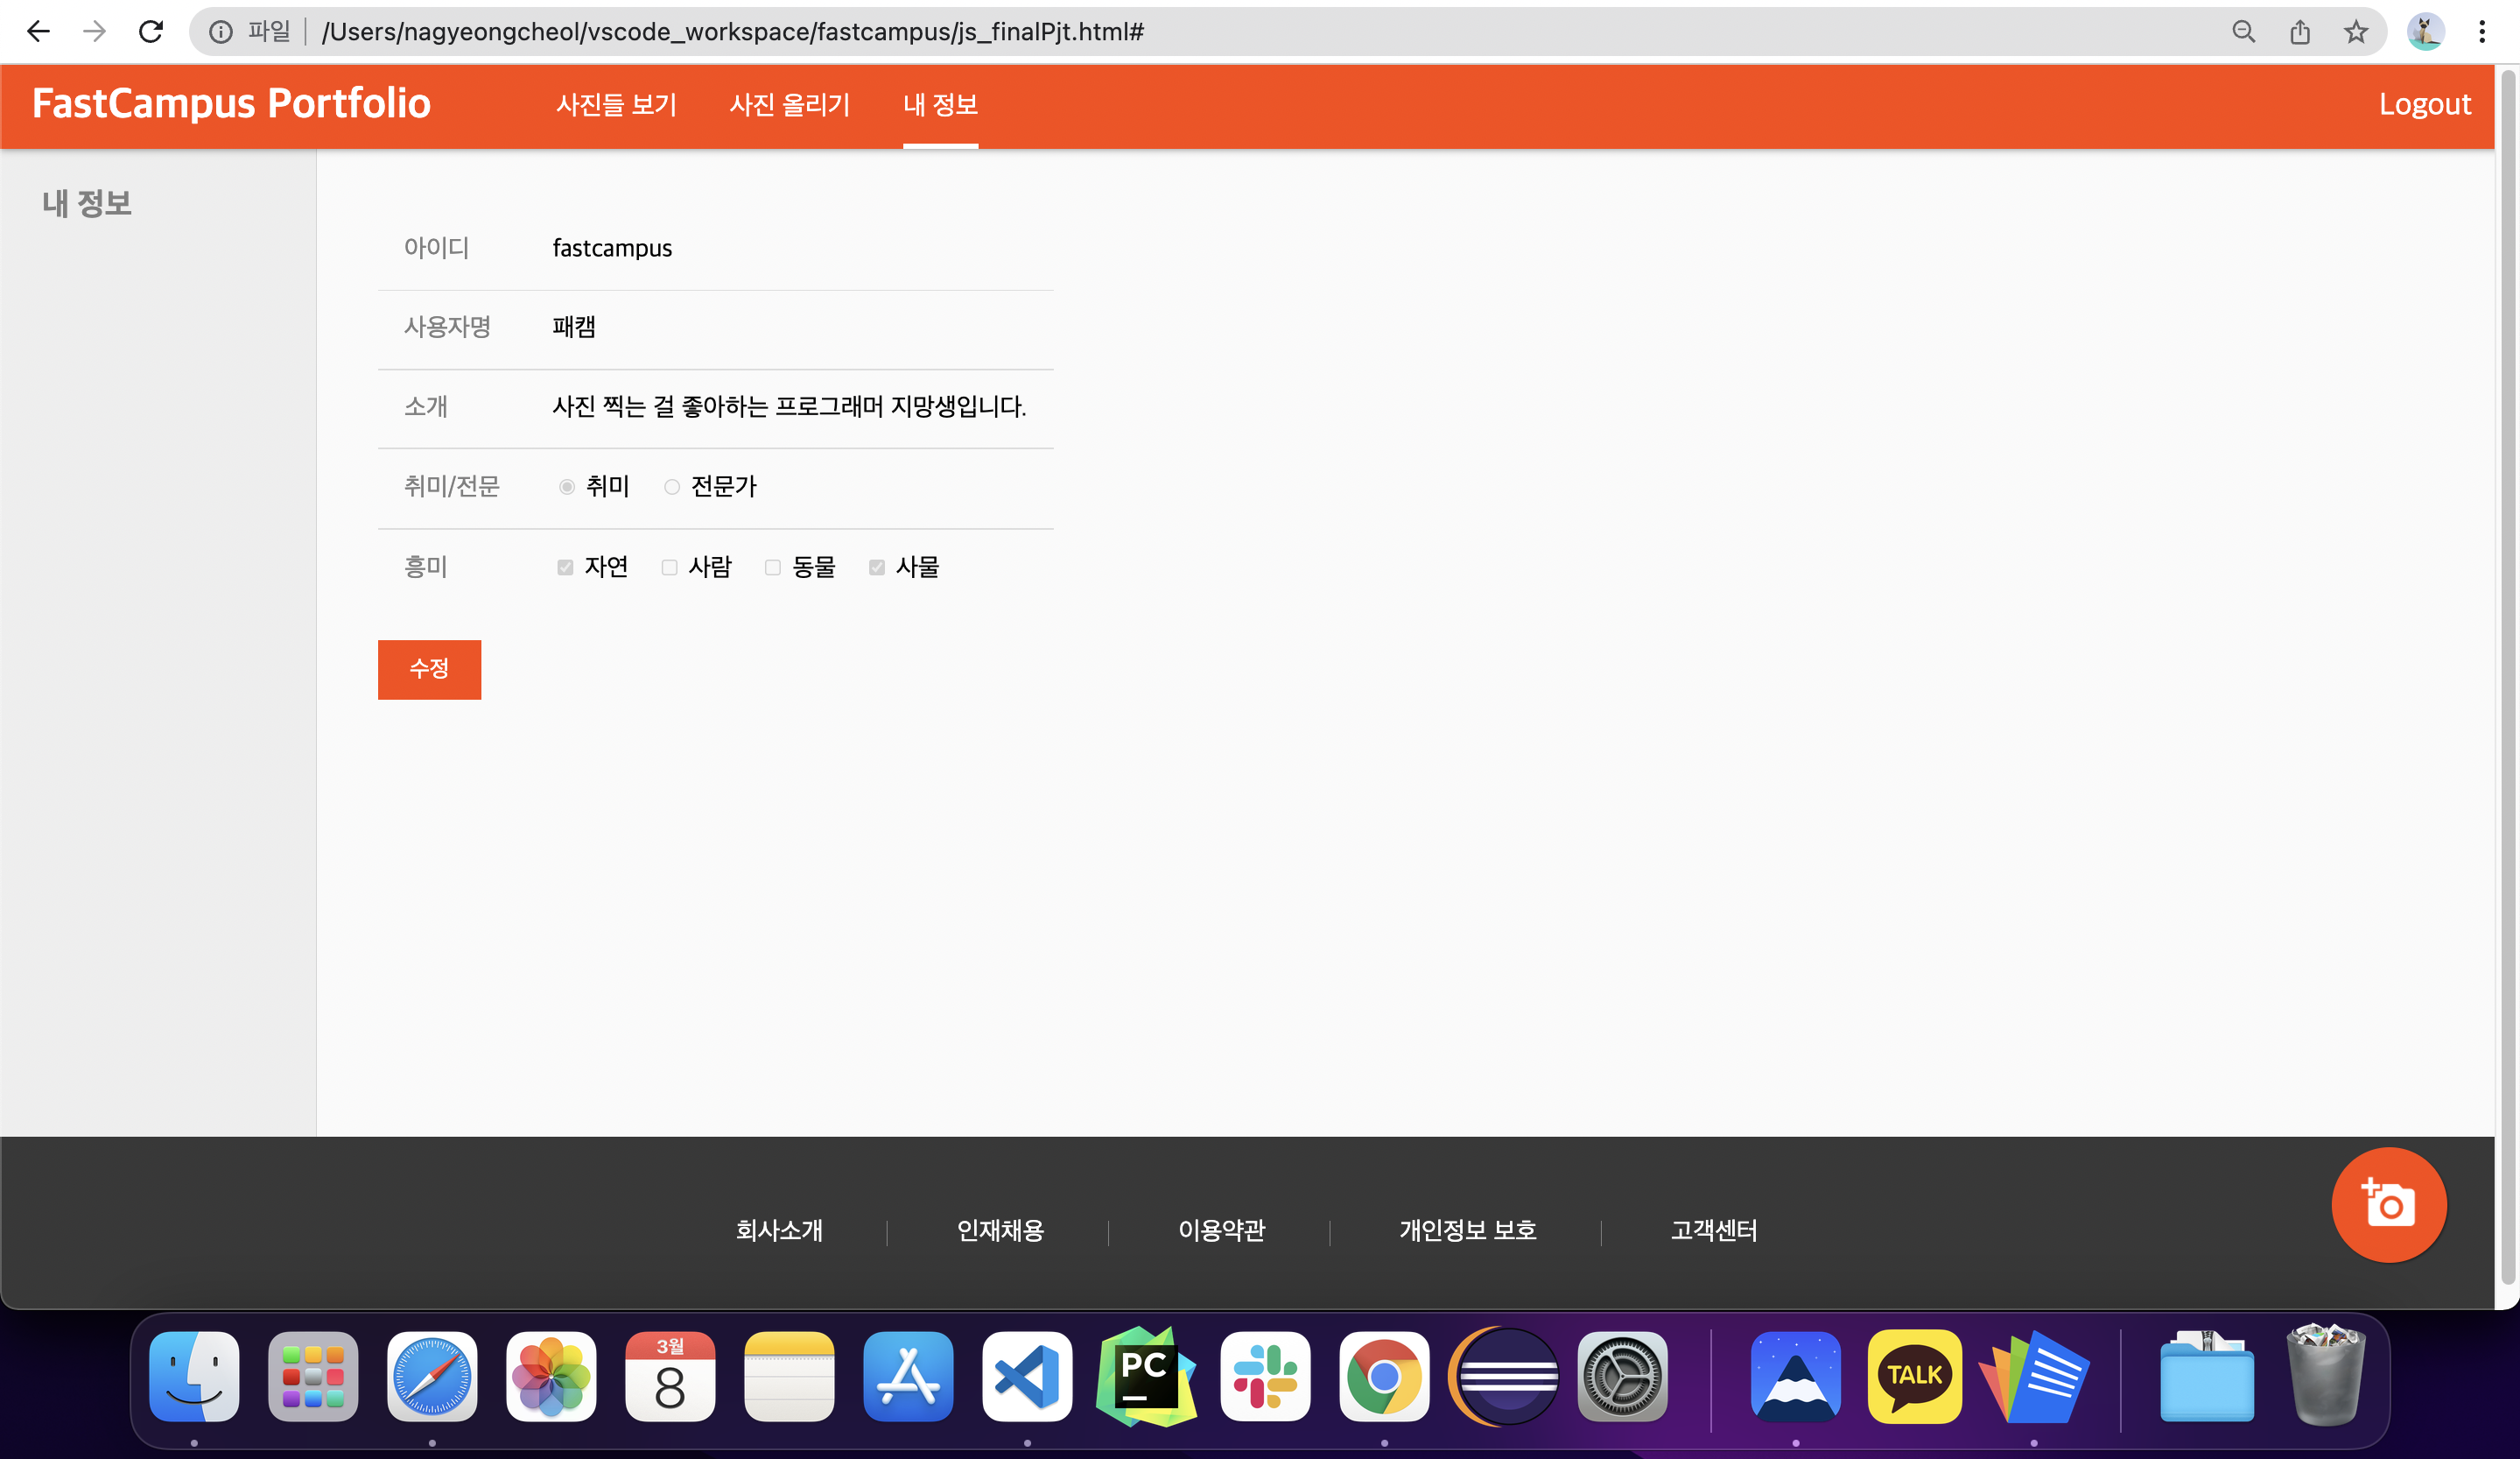Select the 전문가 radio button
The image size is (2520, 1459).
[672, 487]
